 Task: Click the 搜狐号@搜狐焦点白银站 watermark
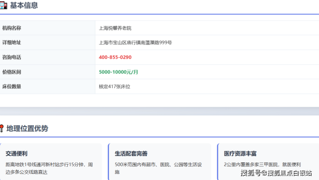(x=276, y=174)
